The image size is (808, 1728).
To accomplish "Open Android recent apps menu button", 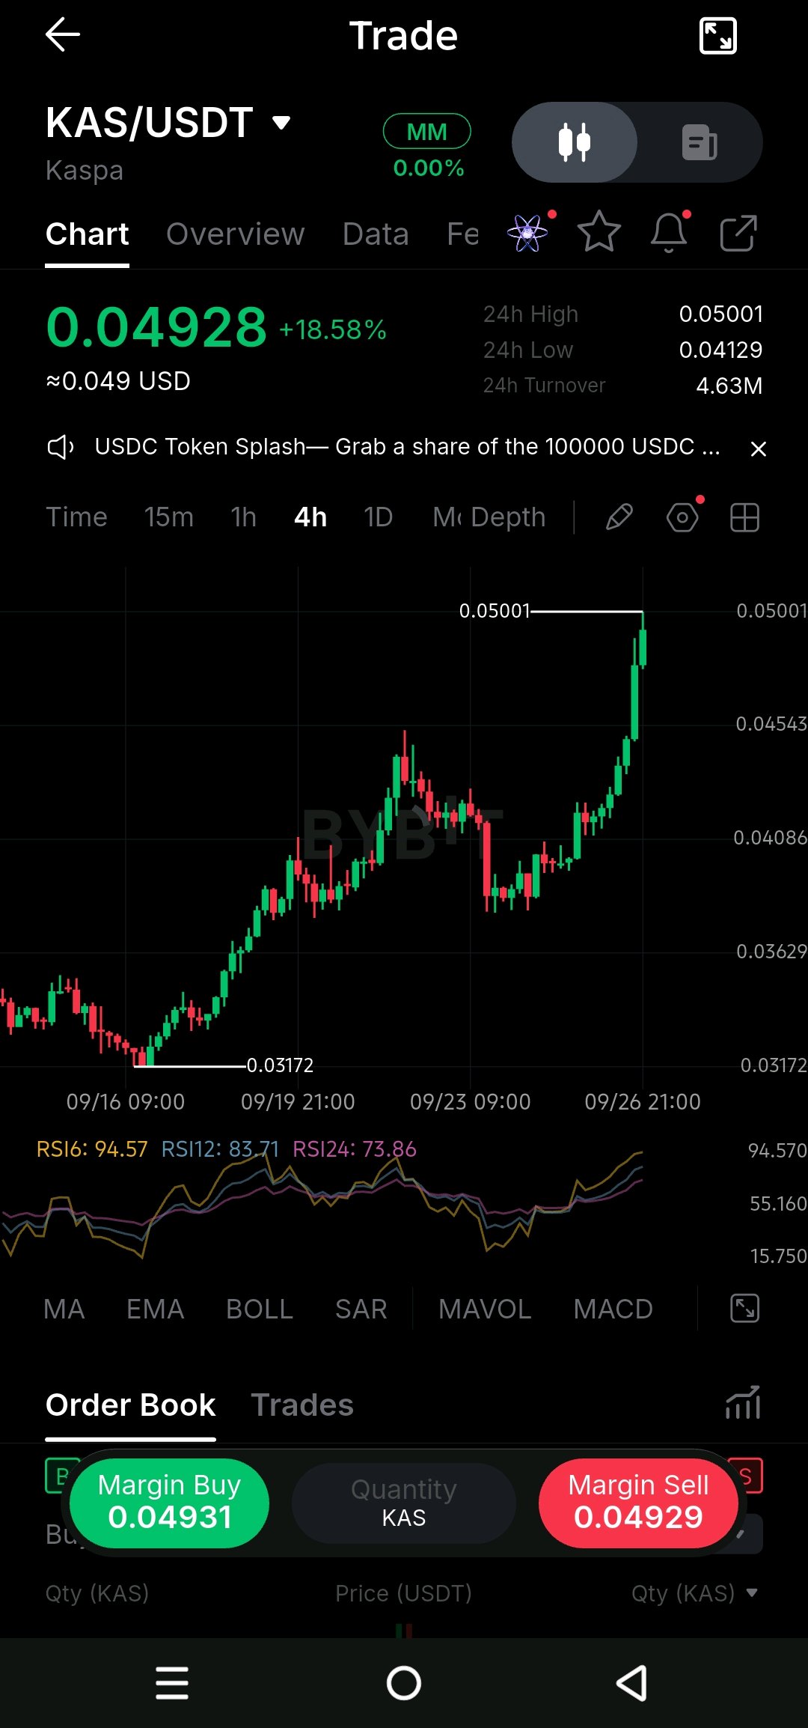I will [x=172, y=1683].
